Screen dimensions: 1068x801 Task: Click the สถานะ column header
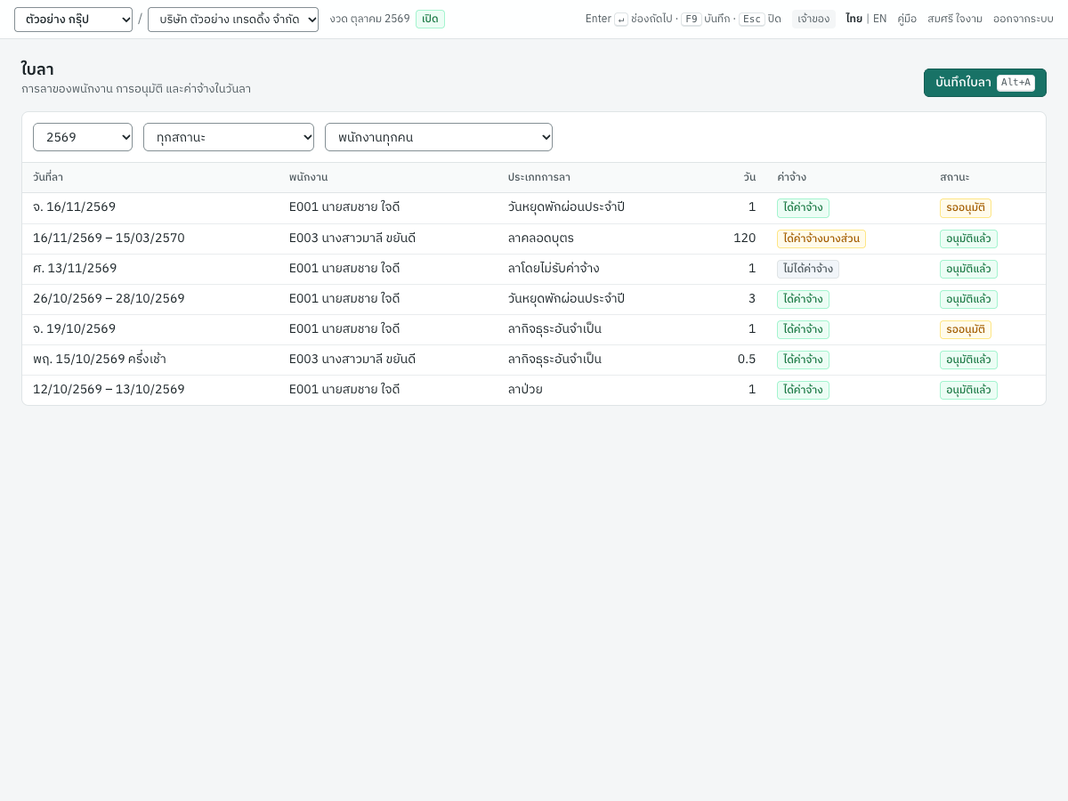pyautogui.click(x=955, y=177)
